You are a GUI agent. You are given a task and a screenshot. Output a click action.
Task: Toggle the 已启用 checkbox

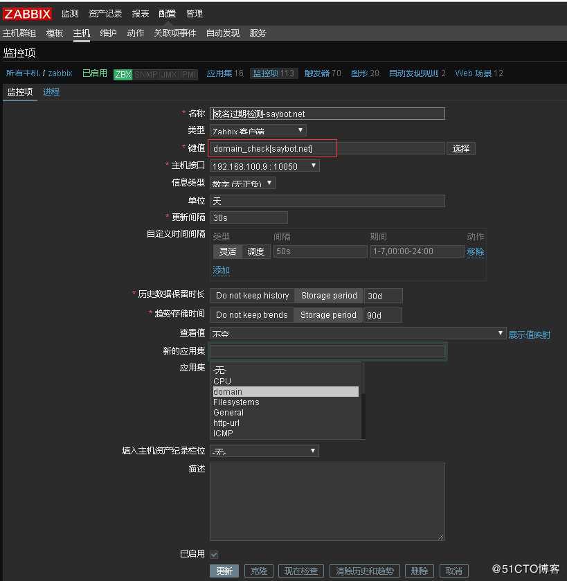coord(214,554)
